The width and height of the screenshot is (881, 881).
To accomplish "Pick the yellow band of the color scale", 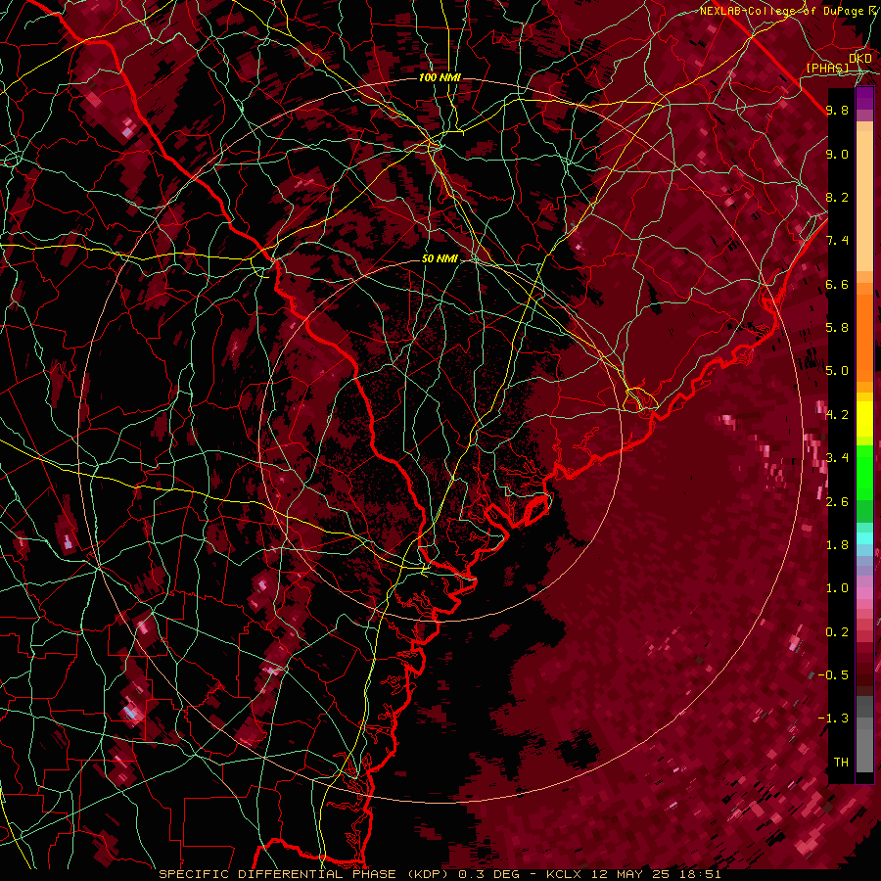I will [864, 419].
